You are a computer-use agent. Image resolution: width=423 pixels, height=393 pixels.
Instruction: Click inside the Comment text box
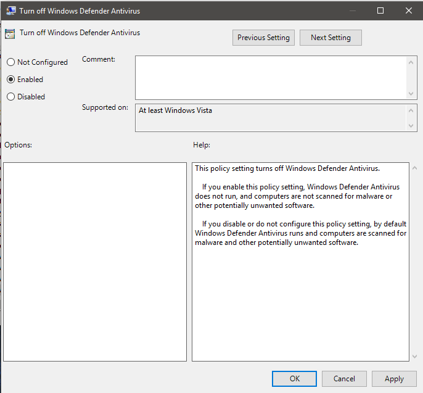pos(271,78)
